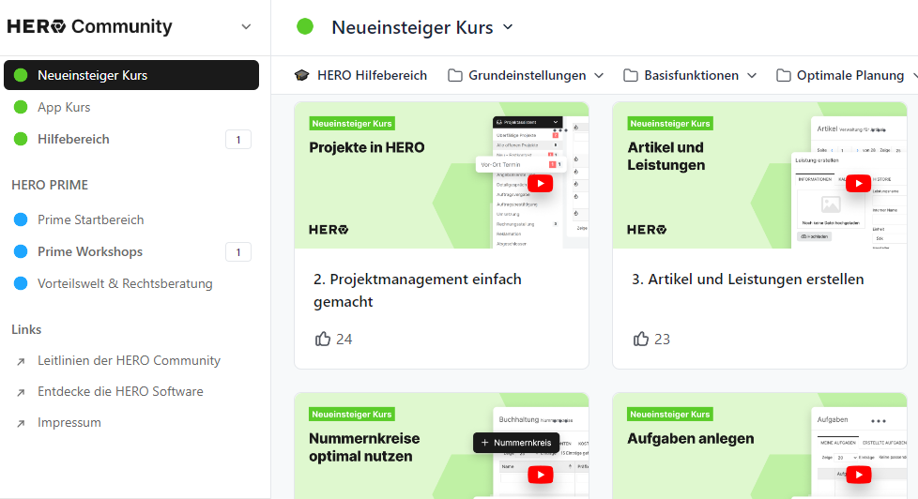Click arrow icon beside Entdecke die HERO Software

(21, 392)
